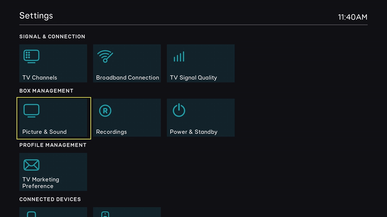Click the Picture & Sound label
This screenshot has height=217, width=387.
(44, 132)
